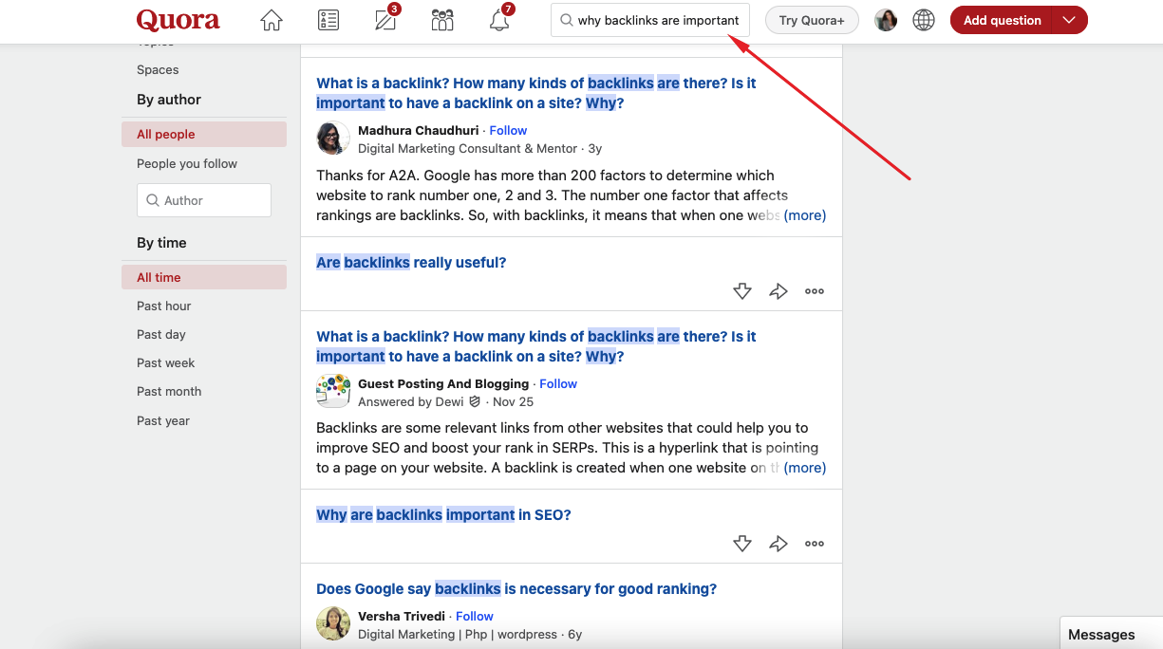Share 'Why are backlinks important in SEO?'
Image resolution: width=1163 pixels, height=649 pixels.
(x=778, y=544)
